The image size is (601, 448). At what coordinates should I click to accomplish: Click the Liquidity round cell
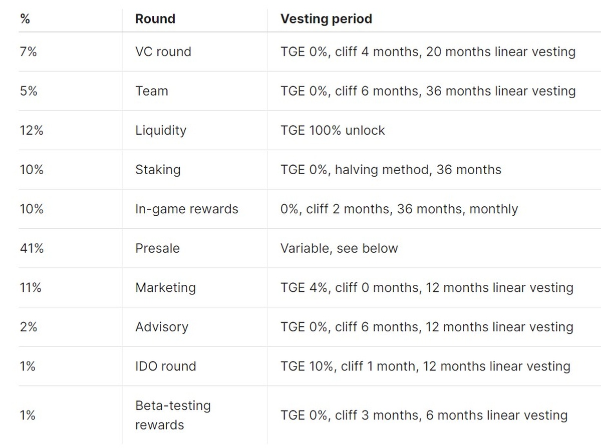[161, 130]
